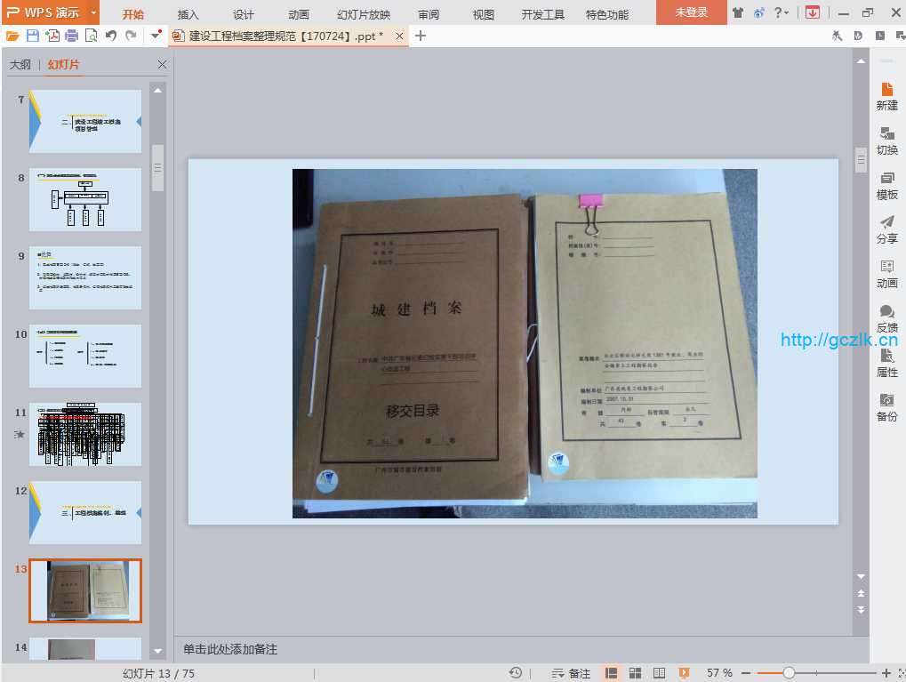Open the WPS 演示 application menu dropdown
The image size is (906, 682).
pyautogui.click(x=92, y=12)
